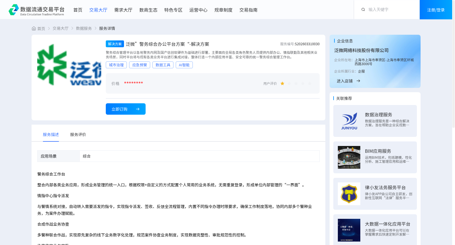This screenshot has width=455, height=245.
Task: Open the 特色专区 navigation menu
Action: tap(173, 10)
